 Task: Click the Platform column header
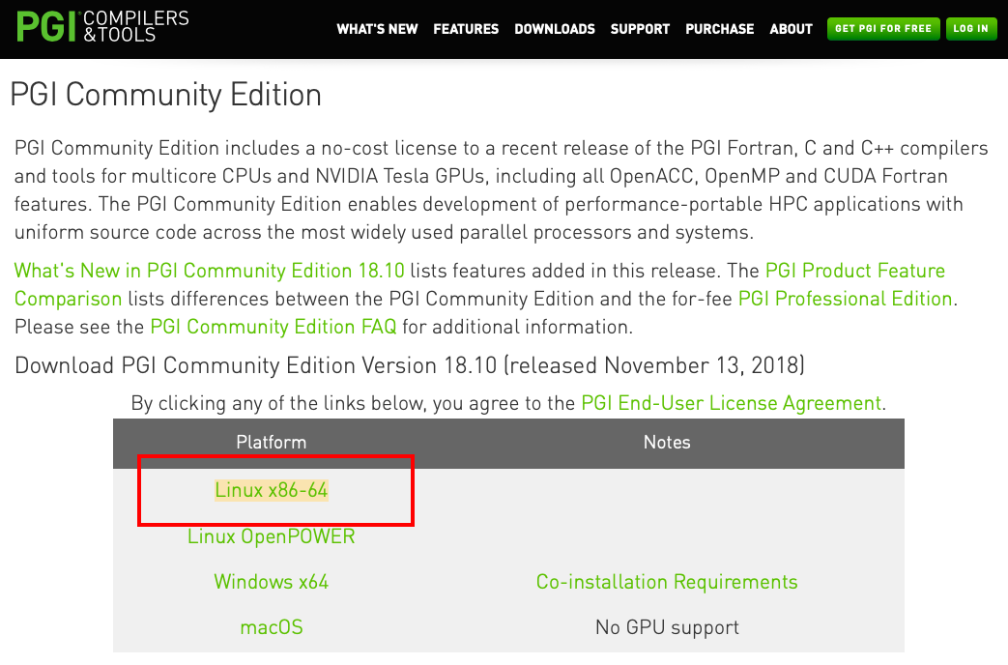tap(272, 443)
